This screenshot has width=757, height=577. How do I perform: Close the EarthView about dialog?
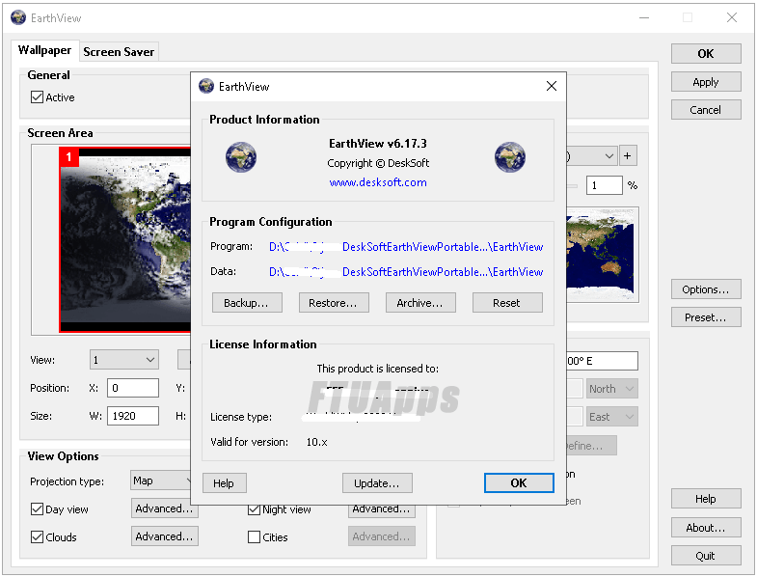(x=552, y=86)
